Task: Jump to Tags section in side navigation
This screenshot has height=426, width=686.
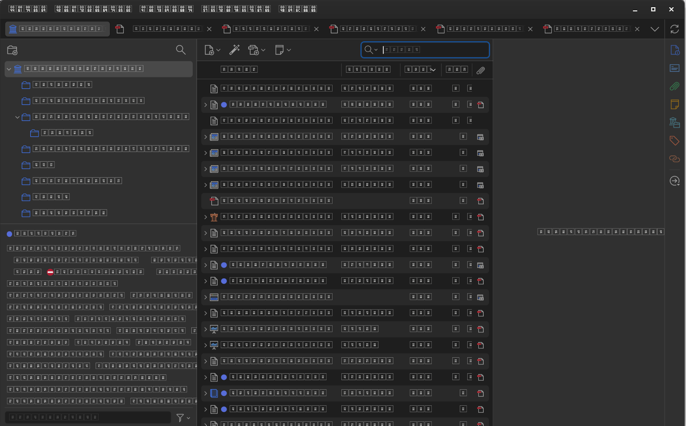Action: (x=674, y=141)
